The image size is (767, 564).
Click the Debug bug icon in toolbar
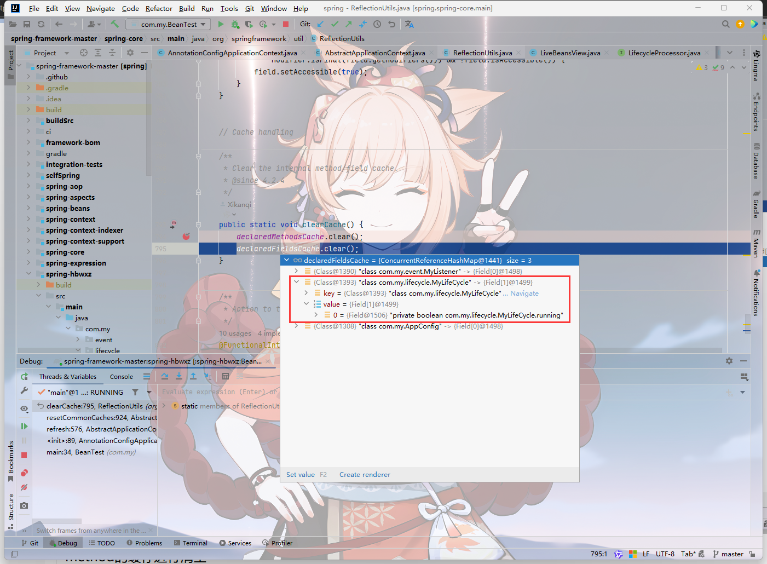click(235, 24)
